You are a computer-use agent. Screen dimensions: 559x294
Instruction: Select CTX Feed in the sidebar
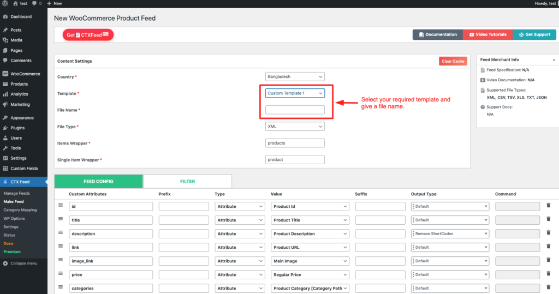pos(23,182)
